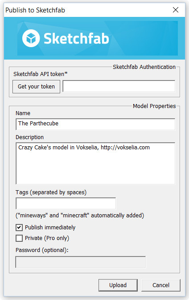
Task: Click the Password (optional) field
Action: 81,262
